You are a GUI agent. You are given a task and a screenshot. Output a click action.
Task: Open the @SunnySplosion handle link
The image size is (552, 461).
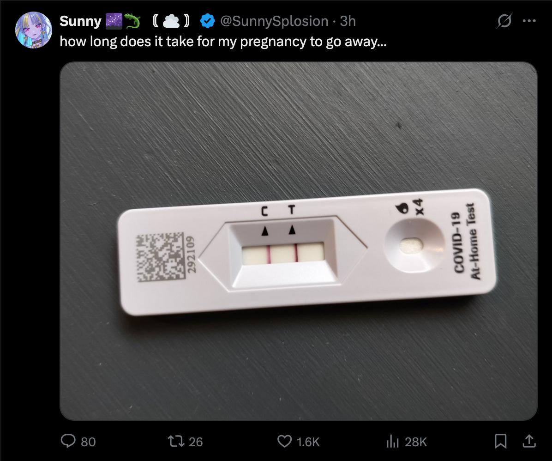[274, 21]
